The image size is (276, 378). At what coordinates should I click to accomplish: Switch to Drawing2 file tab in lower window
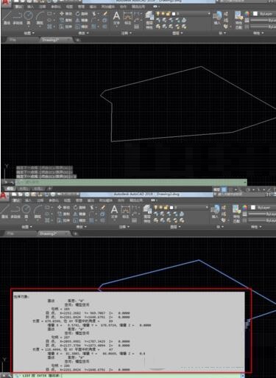click(53, 234)
